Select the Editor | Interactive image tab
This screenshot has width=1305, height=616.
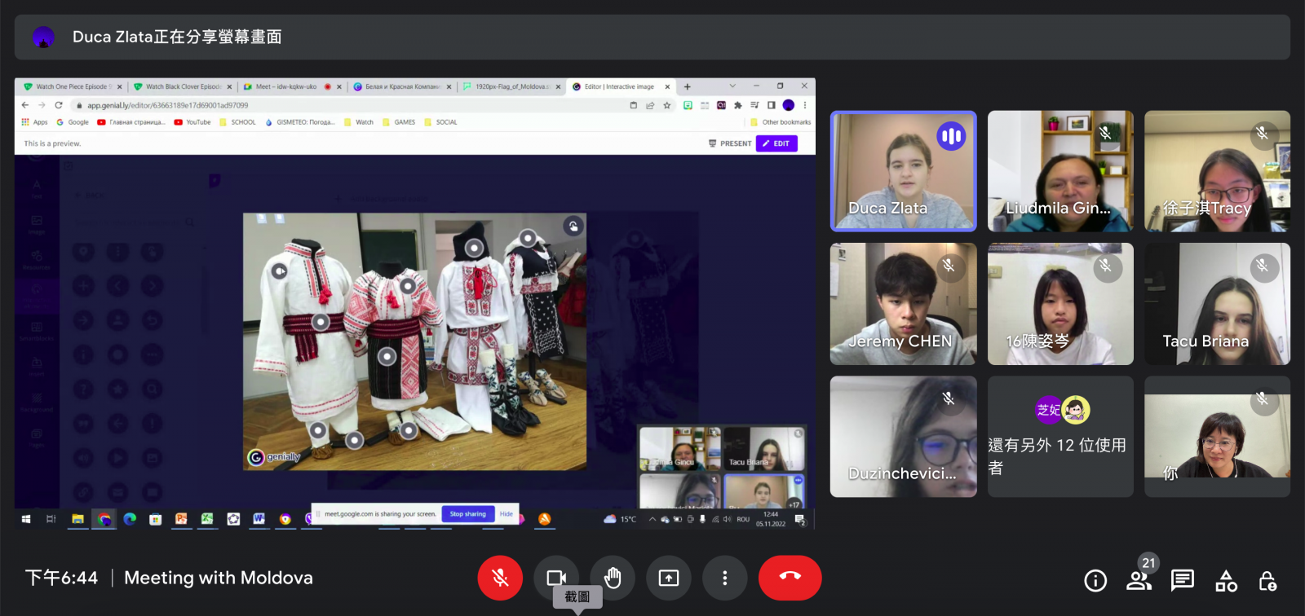(x=618, y=86)
